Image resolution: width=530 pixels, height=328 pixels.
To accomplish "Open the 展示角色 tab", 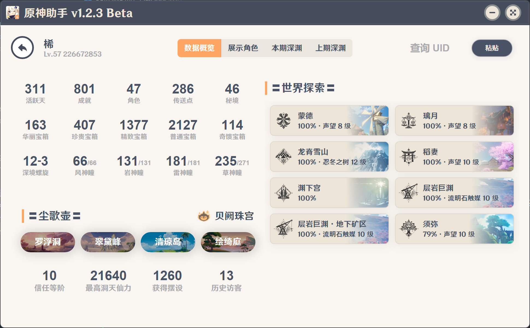I will (x=243, y=48).
